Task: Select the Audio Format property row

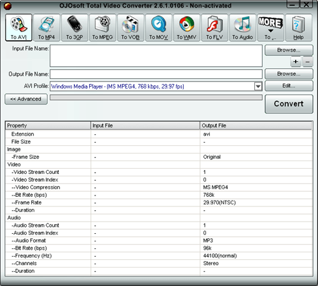Action: [159, 241]
